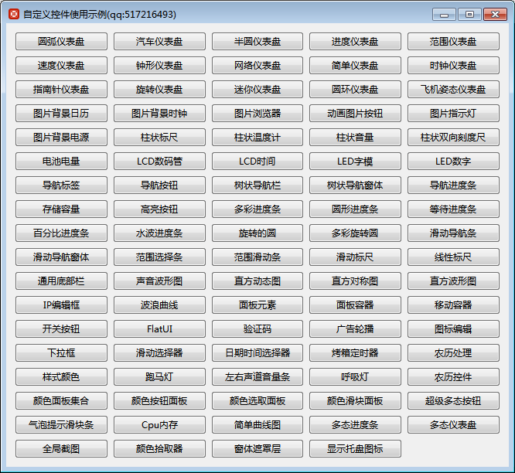Open the 时钟仪表盘 demo
Viewport: 515px width, 473px height.
click(453, 66)
